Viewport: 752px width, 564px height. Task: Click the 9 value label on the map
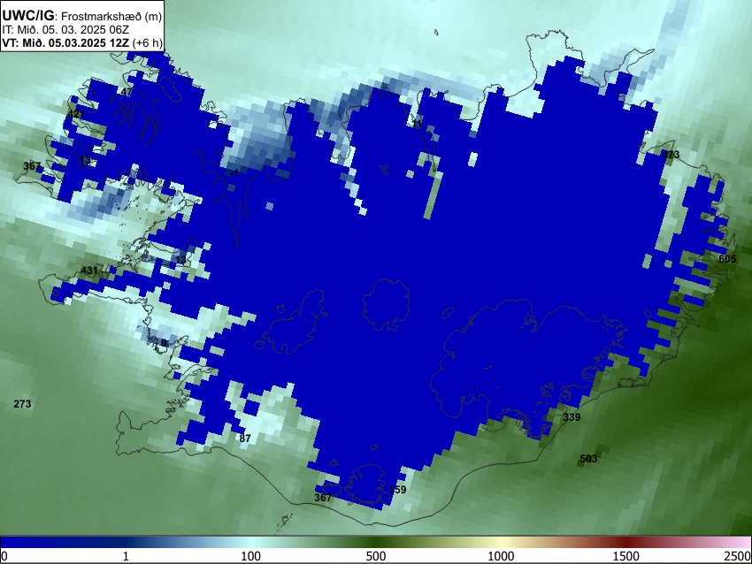pyautogui.click(x=164, y=343)
